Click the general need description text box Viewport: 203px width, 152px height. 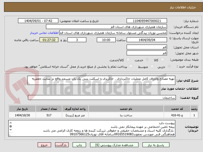[x=101, y=80]
